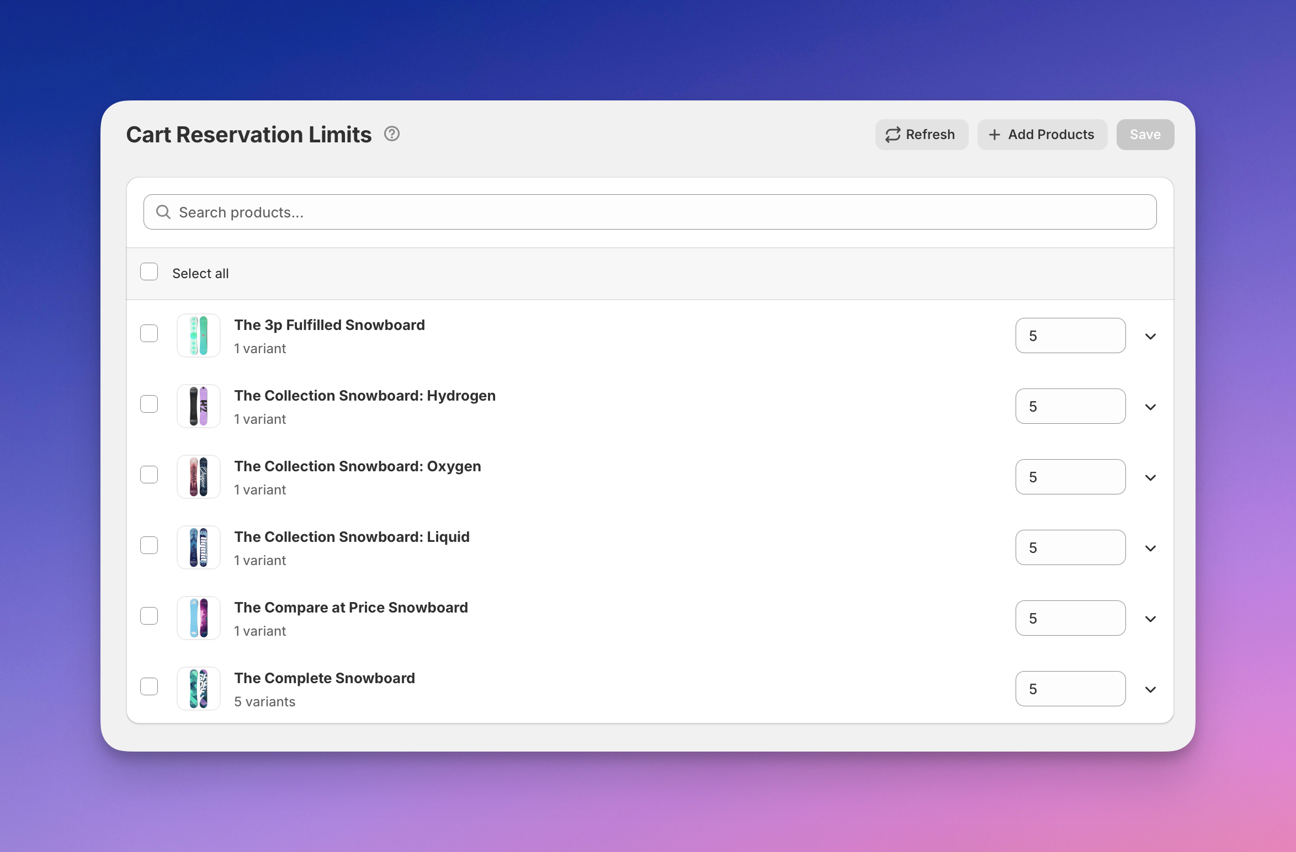Open the 3p Fulfilled Snowboard thumbnail
Screen dimensions: 1296x852
[x=199, y=336]
